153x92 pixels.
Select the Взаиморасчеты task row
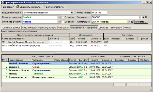pos(76,77)
